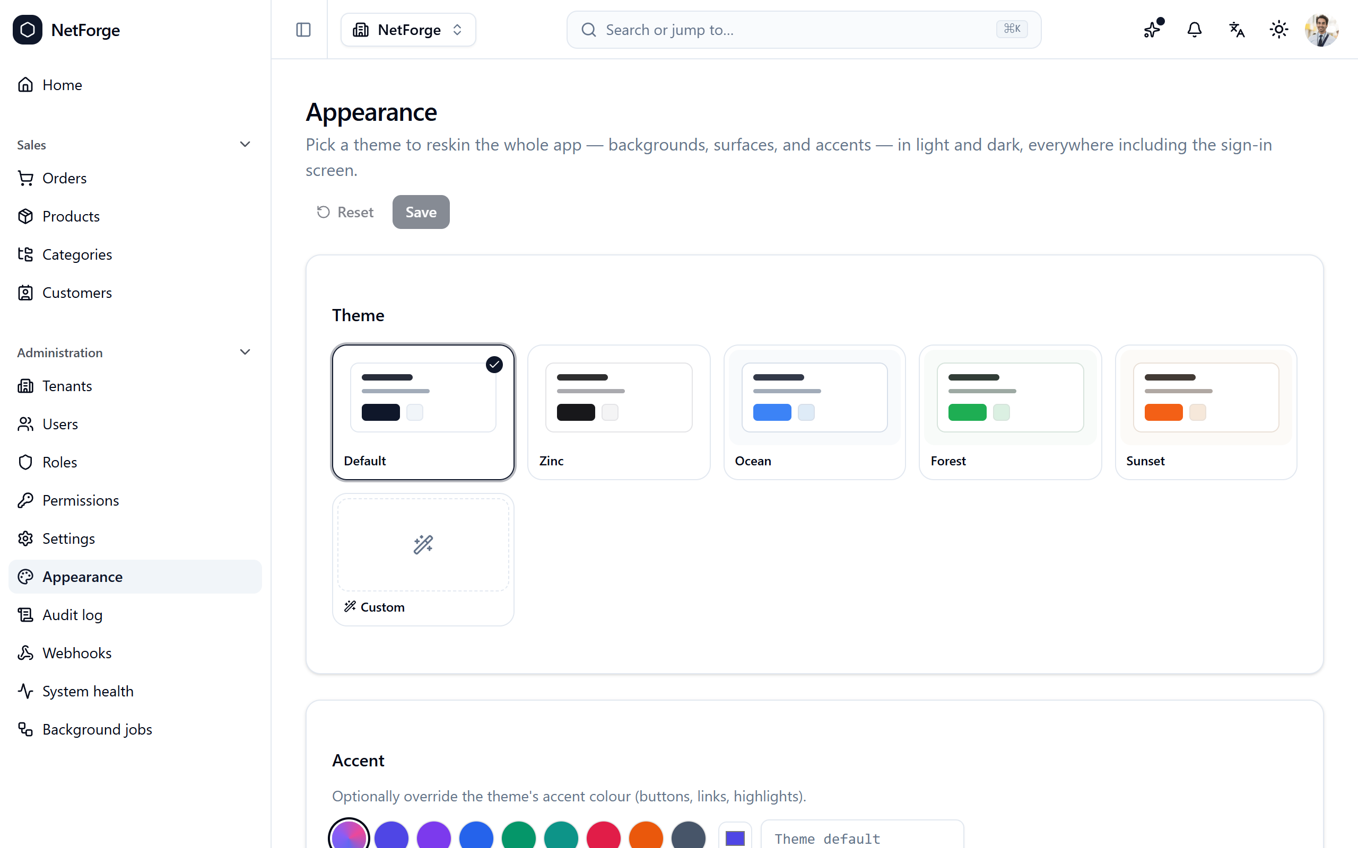Open the language translate icon
This screenshot has height=848, width=1358.
coord(1237,30)
